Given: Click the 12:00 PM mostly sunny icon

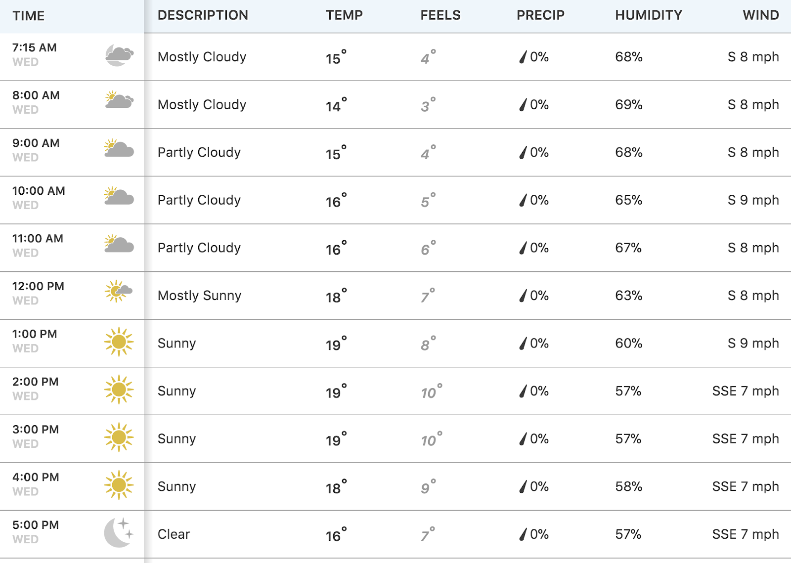Looking at the screenshot, I should (119, 291).
